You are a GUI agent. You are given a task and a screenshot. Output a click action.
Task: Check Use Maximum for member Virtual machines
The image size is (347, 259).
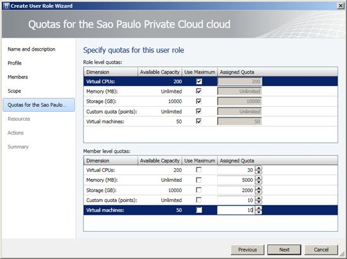[x=199, y=210]
